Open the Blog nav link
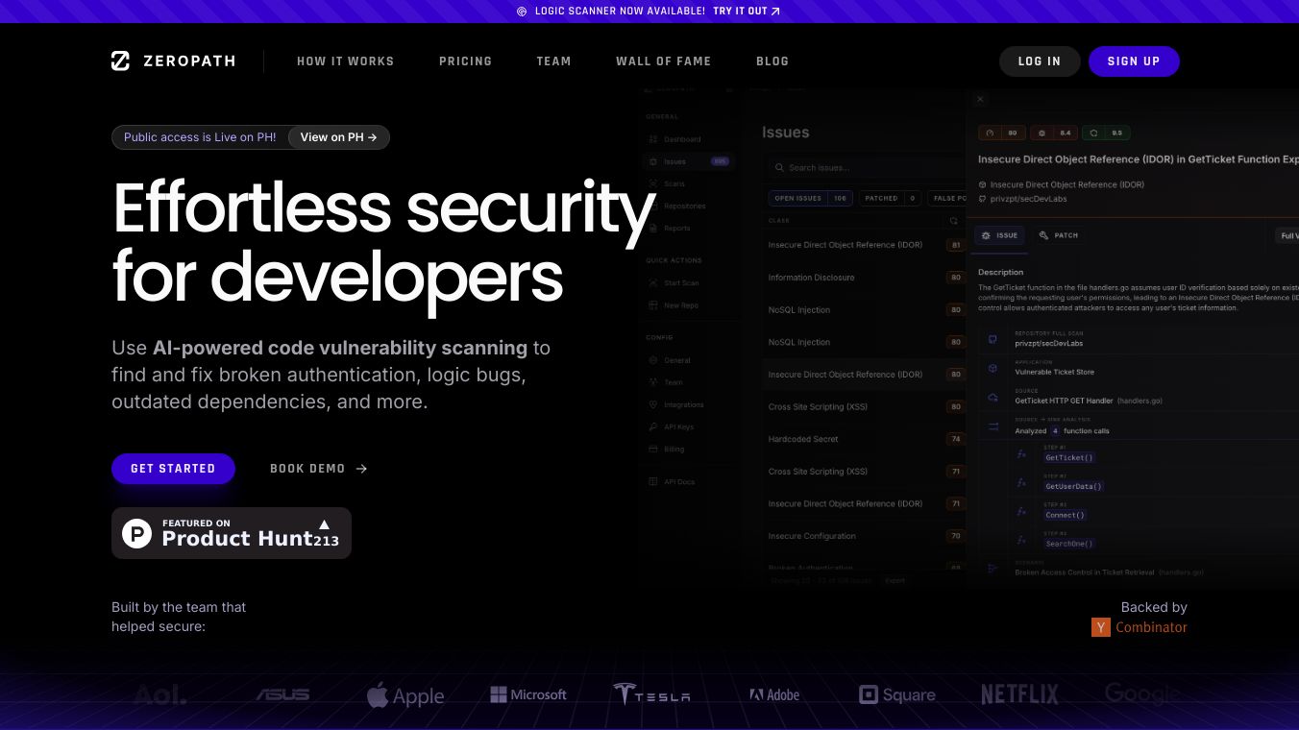 tap(772, 61)
